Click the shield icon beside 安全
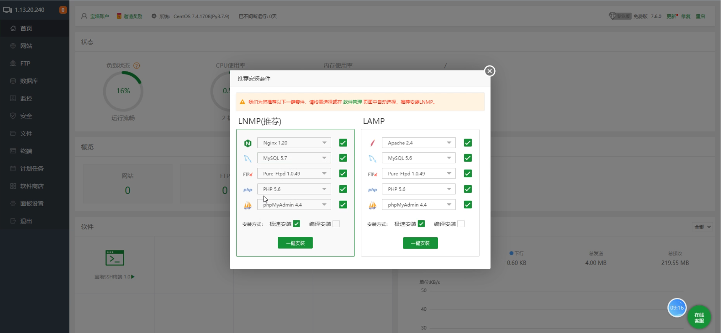This screenshot has height=333, width=721. (13, 116)
